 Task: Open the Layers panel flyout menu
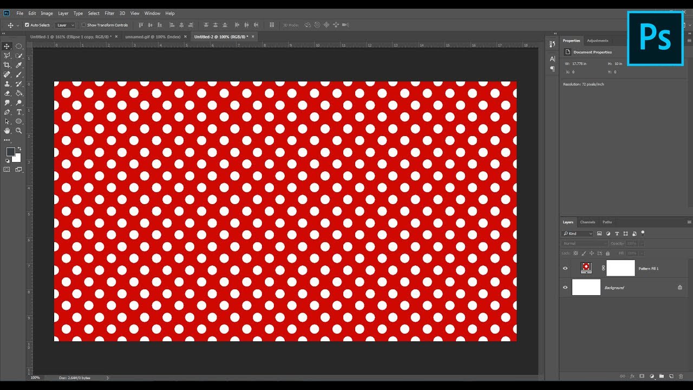[689, 222]
